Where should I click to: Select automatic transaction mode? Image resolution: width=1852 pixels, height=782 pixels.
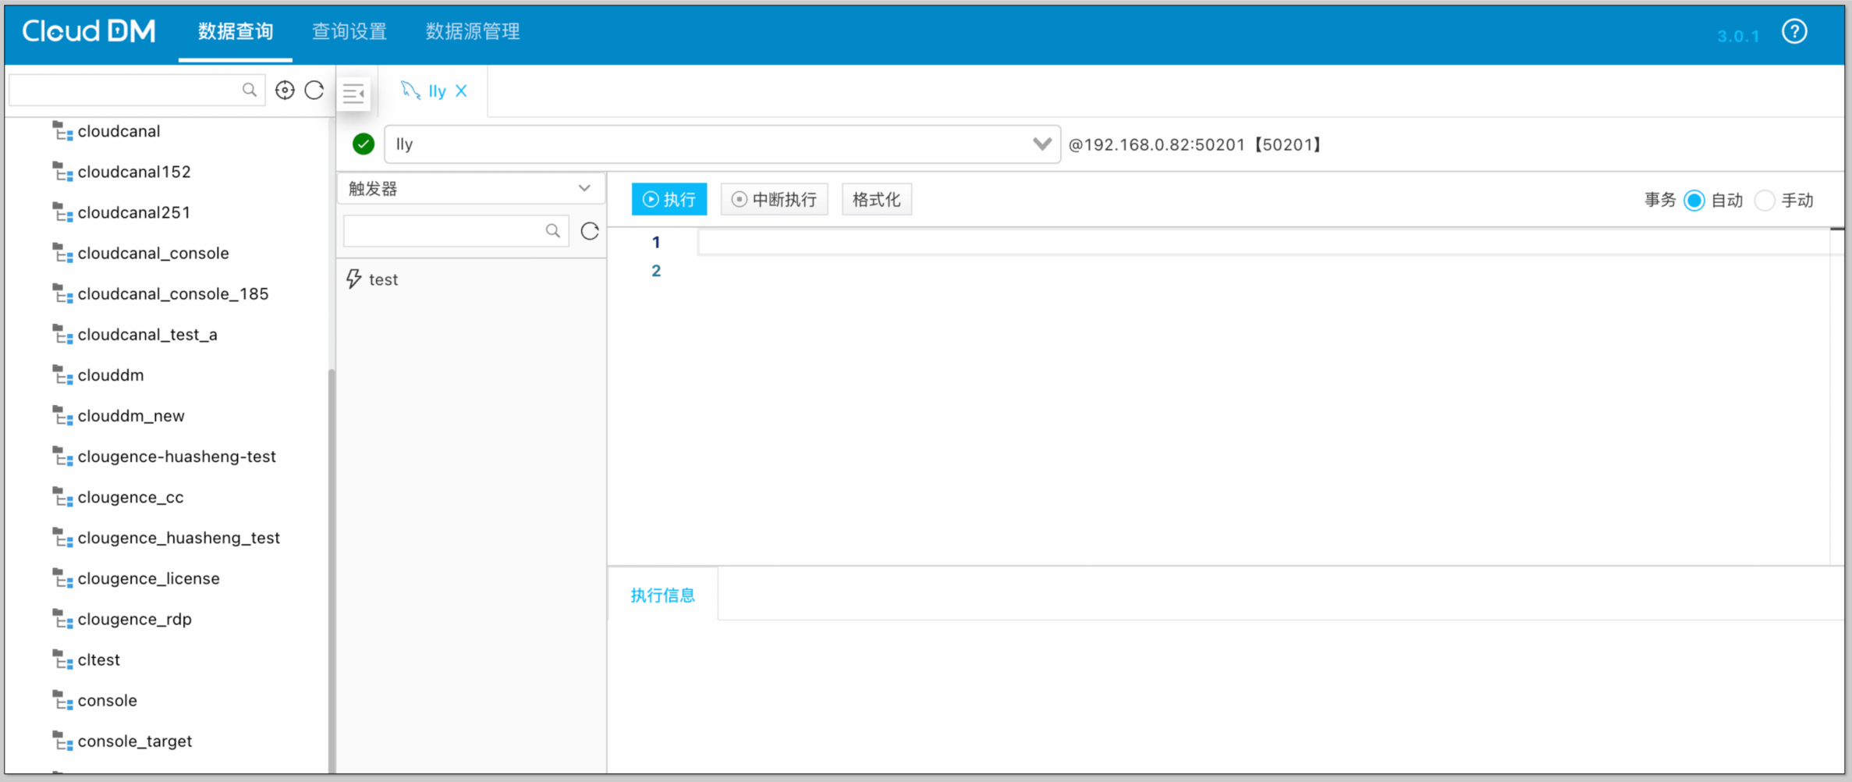point(1694,201)
